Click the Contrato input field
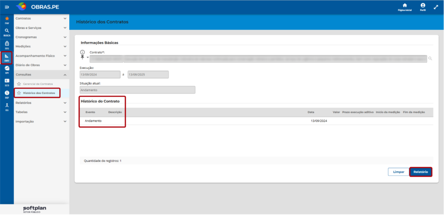This screenshot has height=215, width=444. (x=258, y=59)
